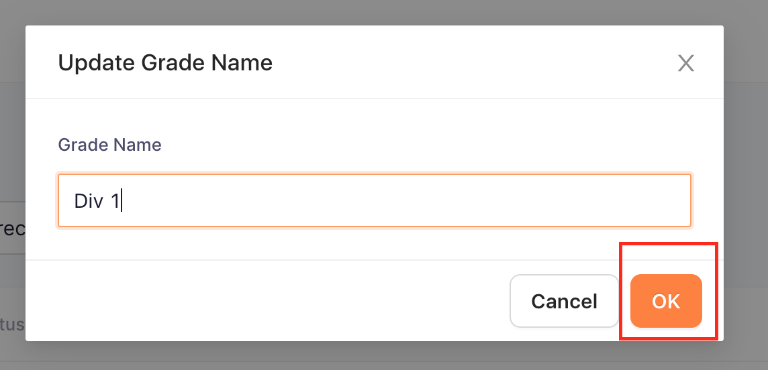
Task: Select the white Cancel button in footer
Action: [564, 301]
